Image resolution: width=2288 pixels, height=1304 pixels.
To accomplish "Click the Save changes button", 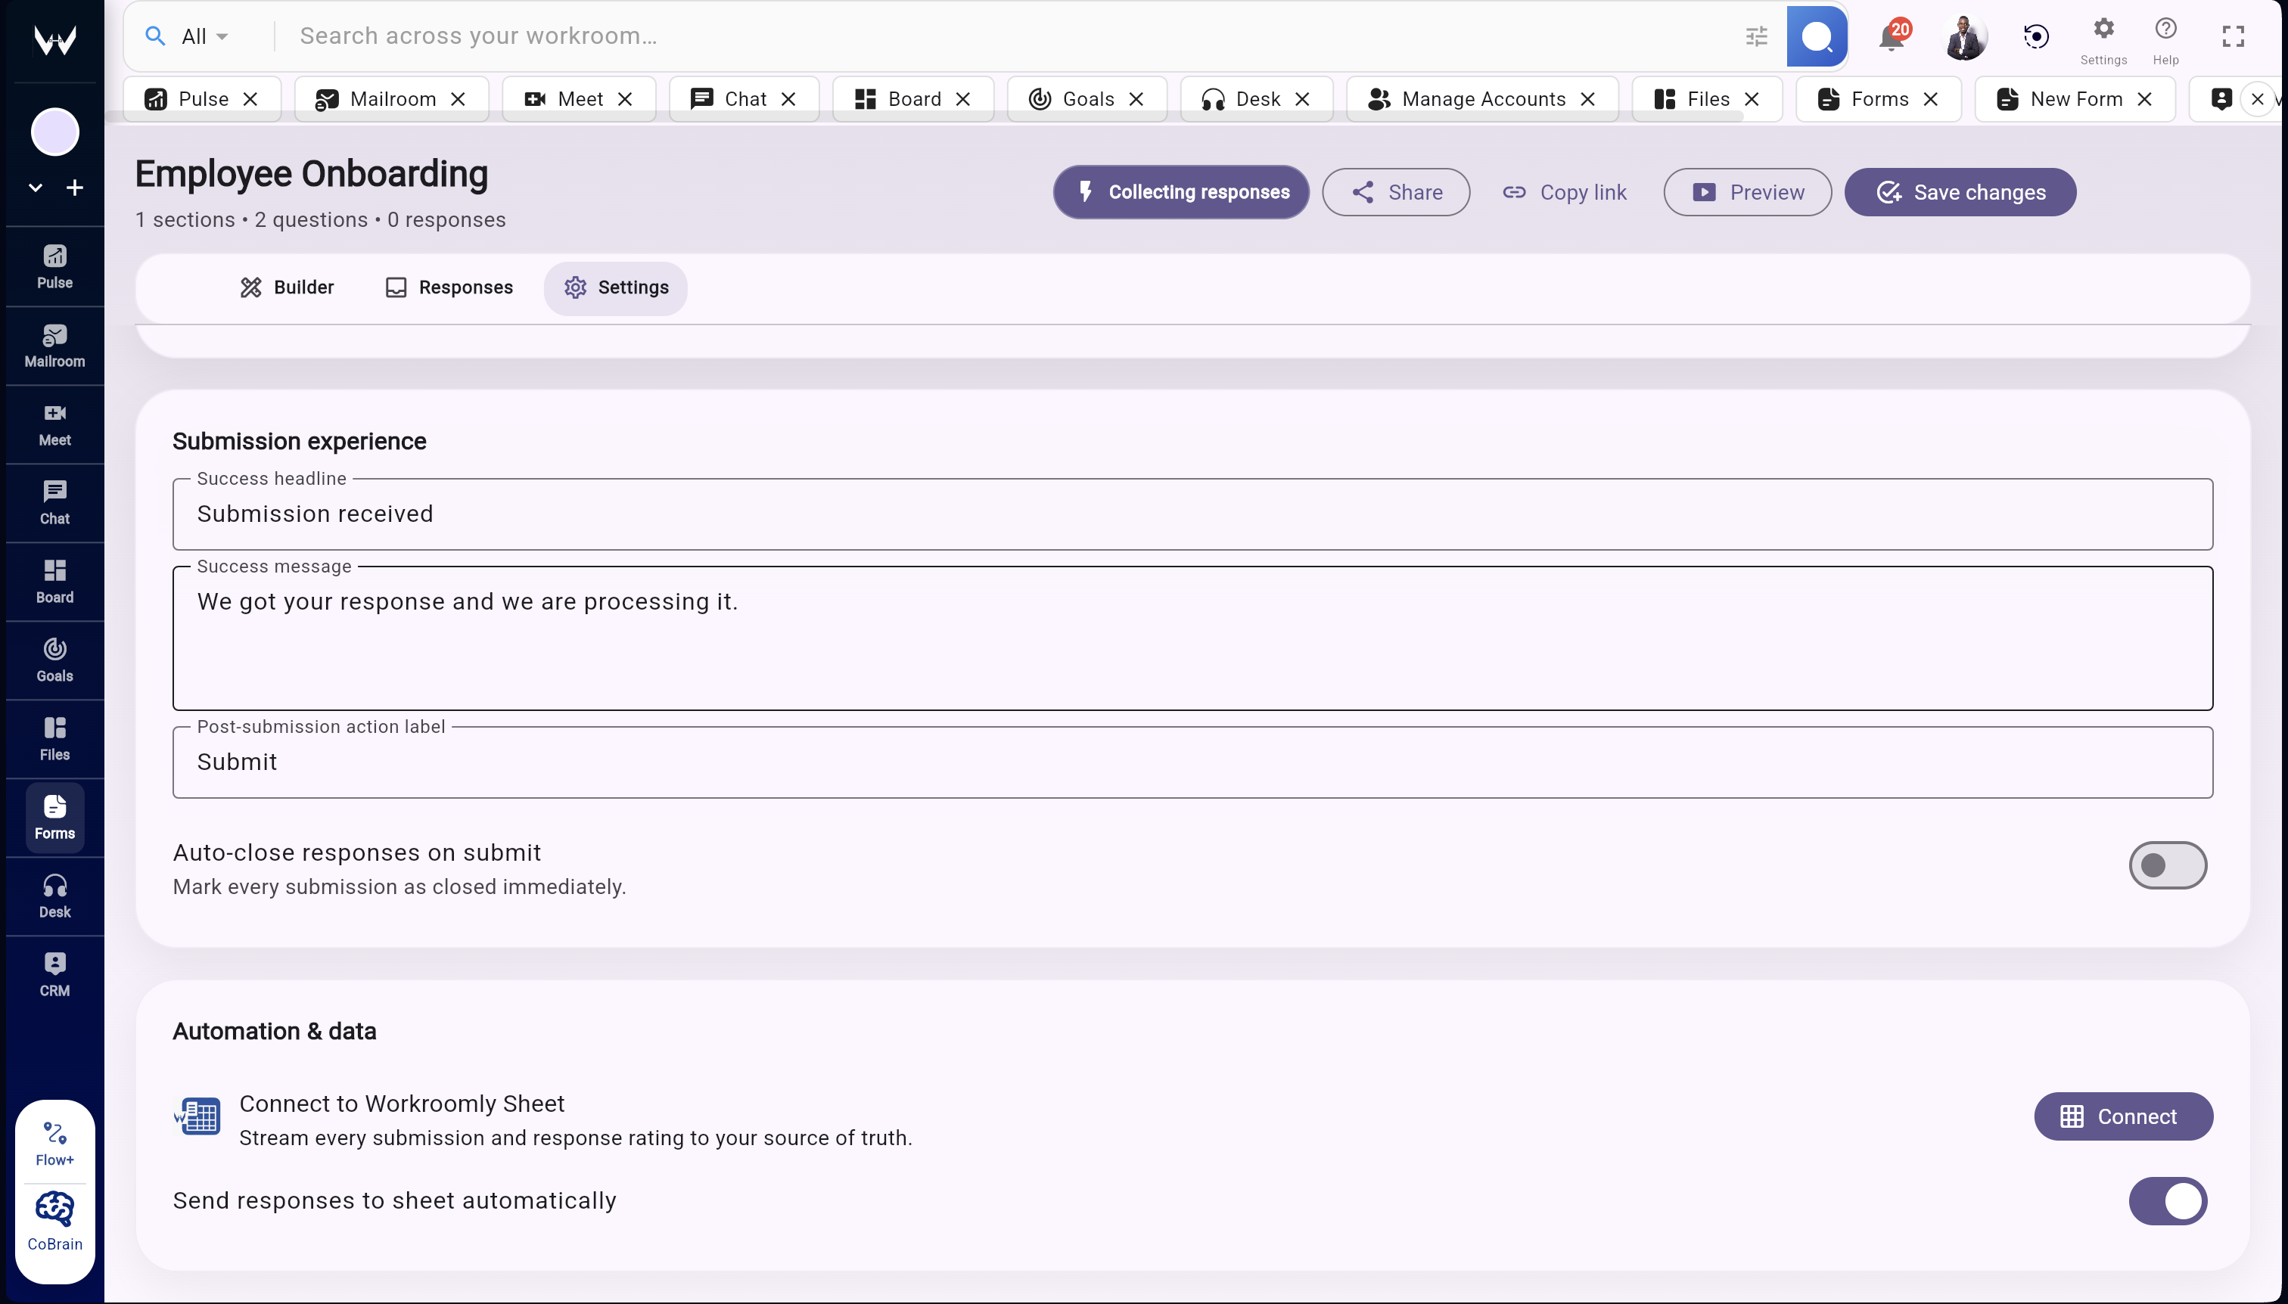I will pyautogui.click(x=1960, y=191).
